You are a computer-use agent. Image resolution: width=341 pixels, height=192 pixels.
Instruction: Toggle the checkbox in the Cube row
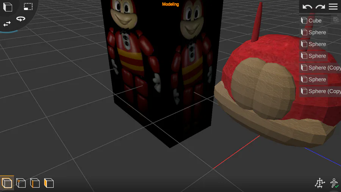(336, 19)
